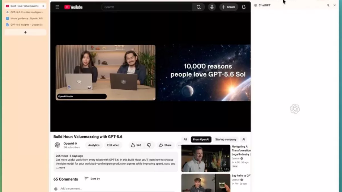Screen dimensions: 342x192
Task: Click ChatGPT logo in panel header
Action: tap(256, 5)
